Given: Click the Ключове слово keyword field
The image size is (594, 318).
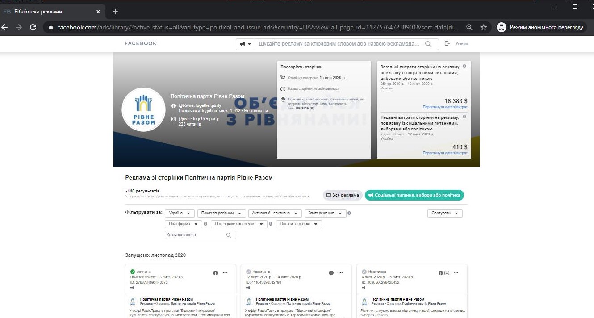Looking at the screenshot, I should click(x=196, y=235).
